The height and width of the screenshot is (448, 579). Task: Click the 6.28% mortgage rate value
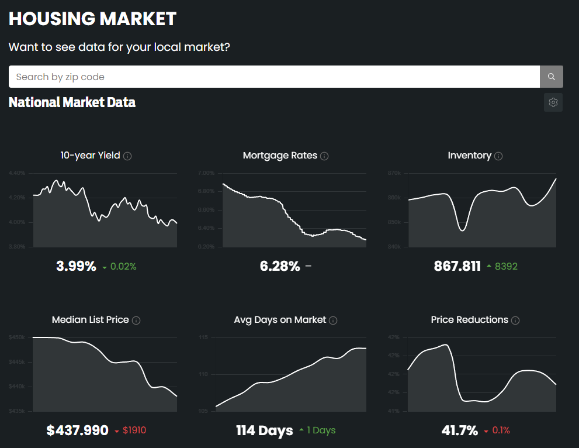(280, 266)
